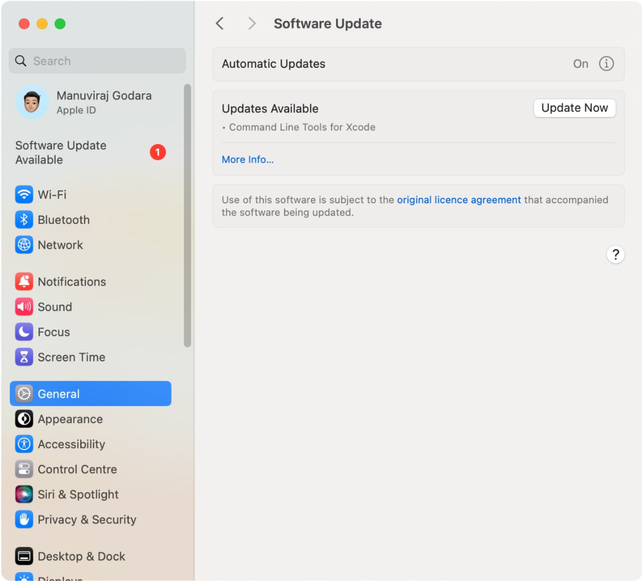Select the Privacy & Security hand icon
Screen dimensions: 642x581
[24, 519]
